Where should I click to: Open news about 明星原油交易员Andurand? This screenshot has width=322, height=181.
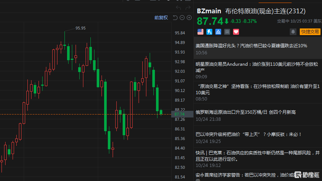[x=258, y=70]
